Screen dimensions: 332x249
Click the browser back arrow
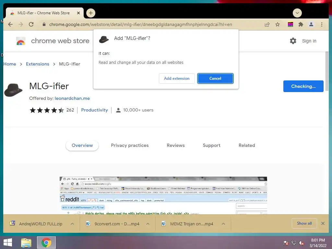[x=10, y=24]
